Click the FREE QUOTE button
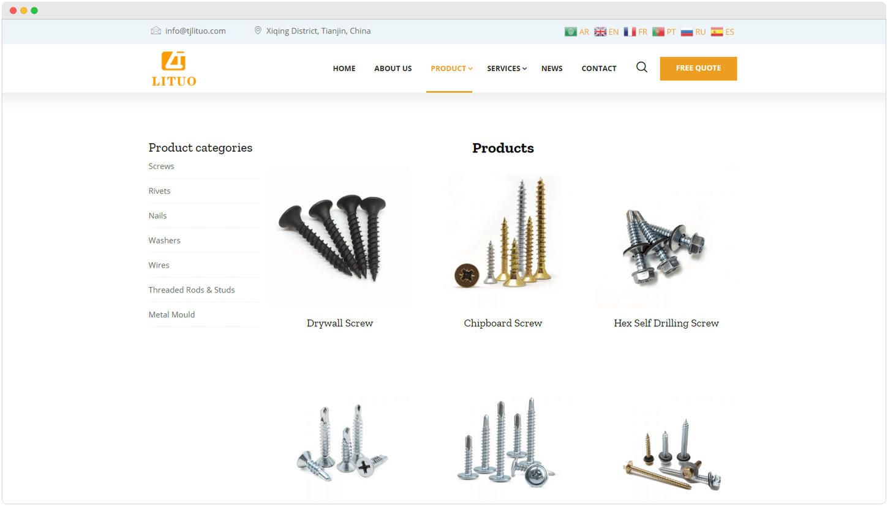 [698, 69]
